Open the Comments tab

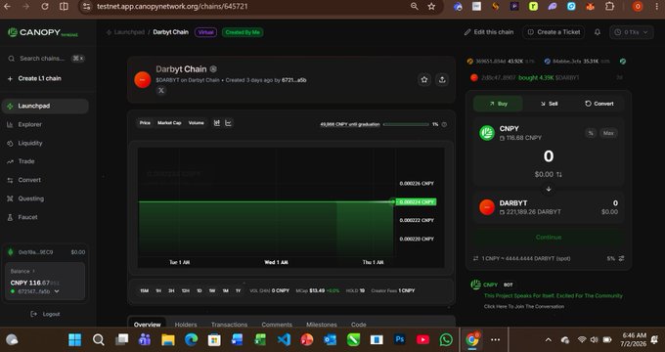pos(277,325)
